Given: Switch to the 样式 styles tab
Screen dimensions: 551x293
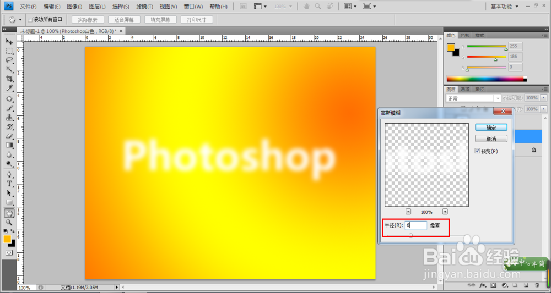Looking at the screenshot, I should (479, 35).
